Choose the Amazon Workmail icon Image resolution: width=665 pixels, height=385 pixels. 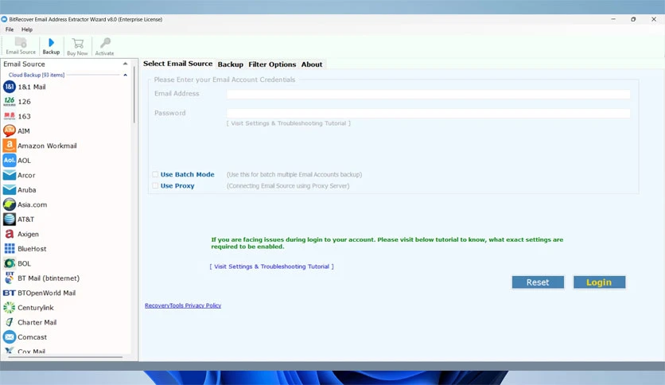pos(10,146)
